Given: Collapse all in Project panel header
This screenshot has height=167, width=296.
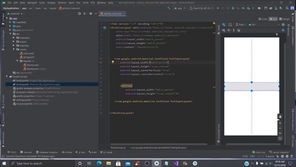Looking at the screenshot, I should coord(84,13).
